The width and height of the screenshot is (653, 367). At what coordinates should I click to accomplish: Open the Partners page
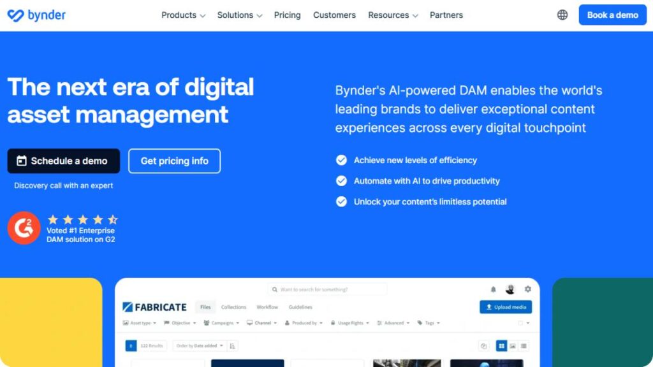[x=446, y=15]
